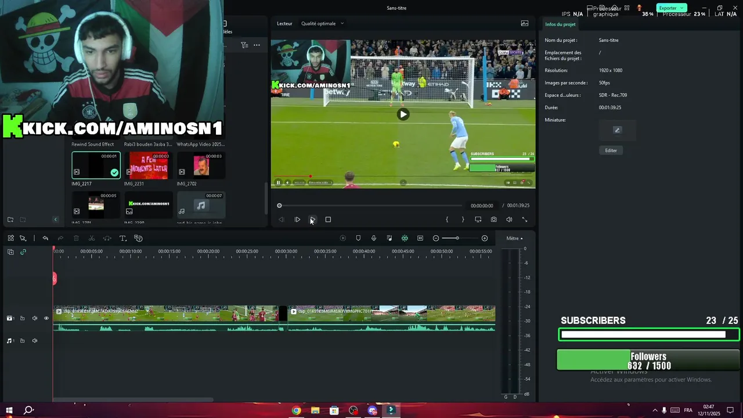Lock video track 1 padlock icon
Screen dimensions: 743x418
click(x=22, y=318)
